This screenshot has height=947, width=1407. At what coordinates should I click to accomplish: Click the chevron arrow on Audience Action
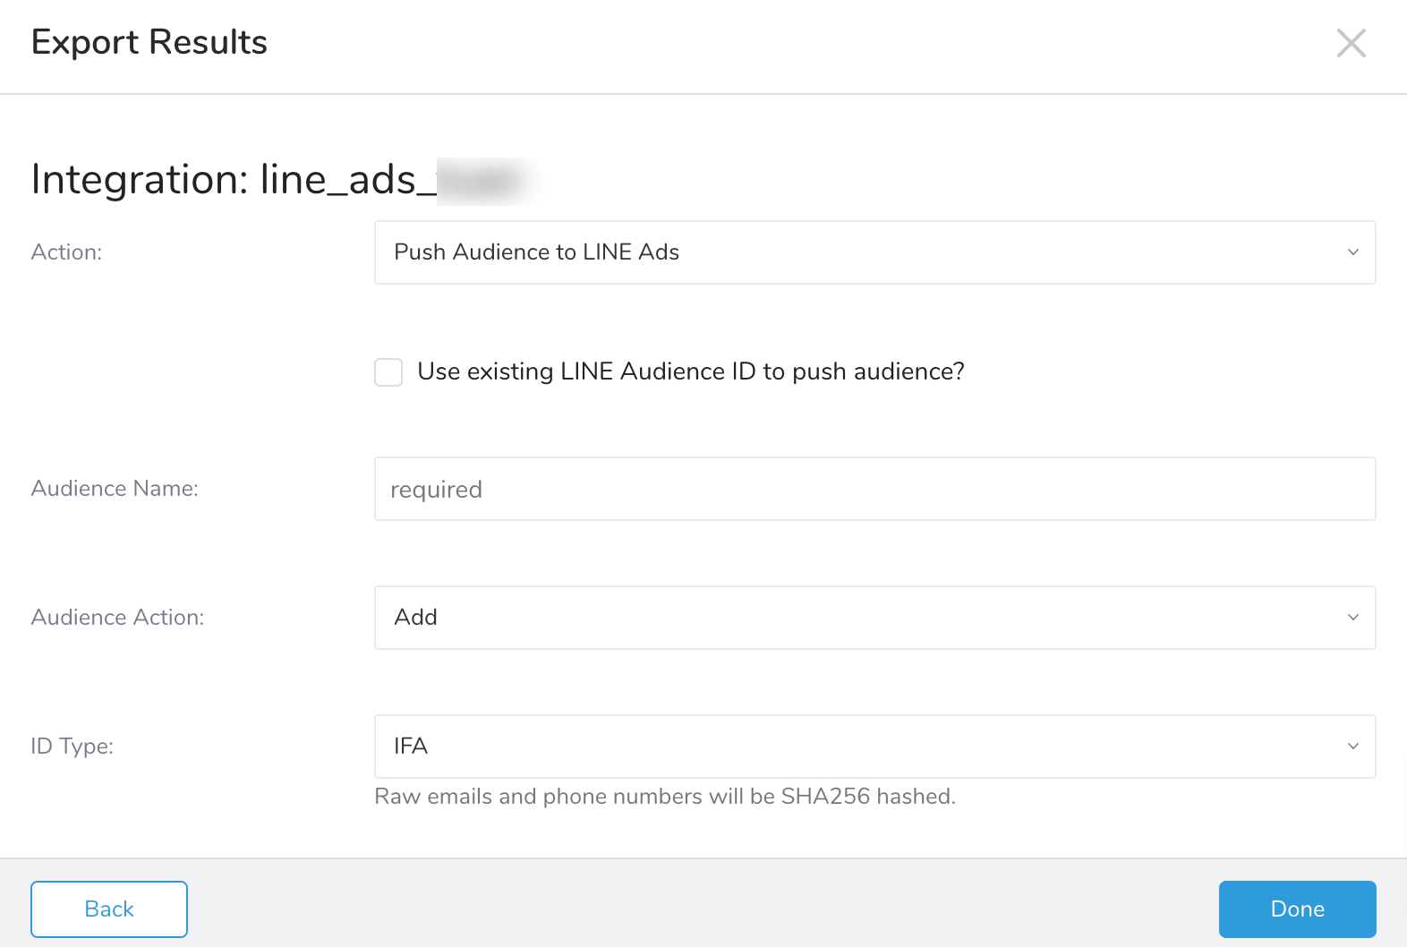[x=1352, y=618]
